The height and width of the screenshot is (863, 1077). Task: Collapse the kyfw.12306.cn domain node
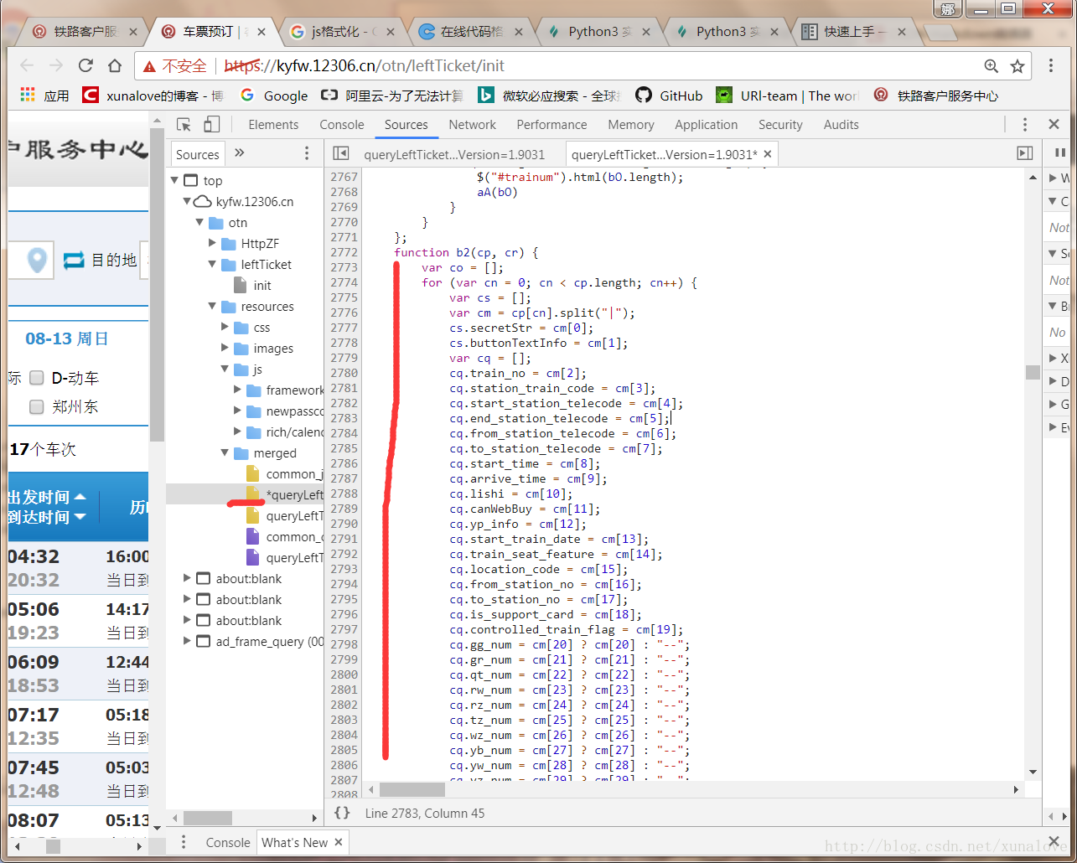point(187,201)
